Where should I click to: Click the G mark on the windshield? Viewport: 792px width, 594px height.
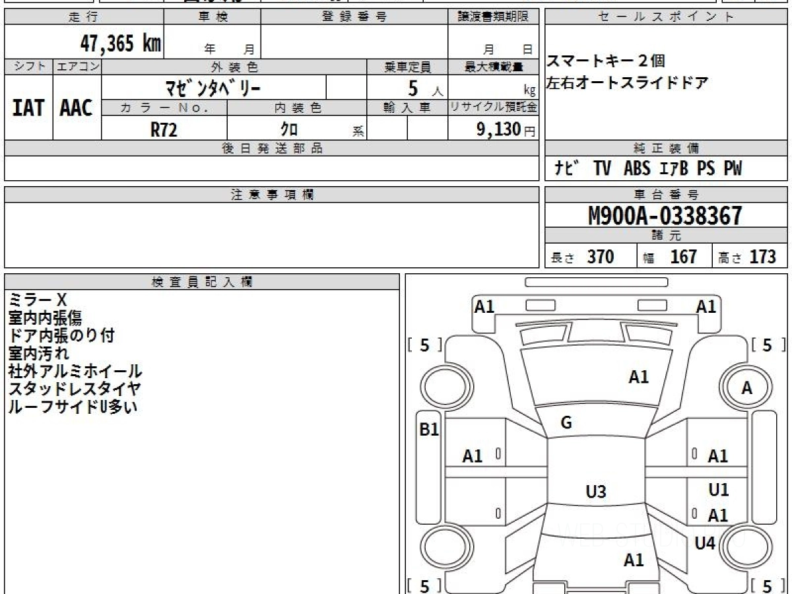(x=566, y=423)
